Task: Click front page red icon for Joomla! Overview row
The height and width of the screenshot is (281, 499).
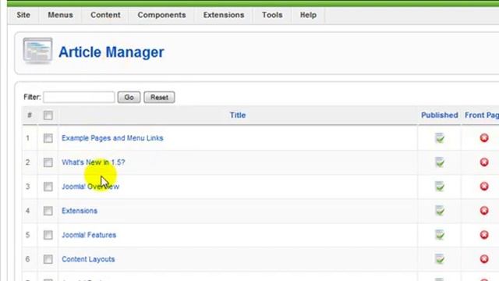Action: (484, 187)
